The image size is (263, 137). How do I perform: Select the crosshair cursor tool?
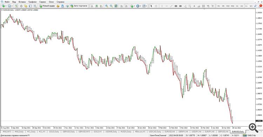tap(156, 6)
